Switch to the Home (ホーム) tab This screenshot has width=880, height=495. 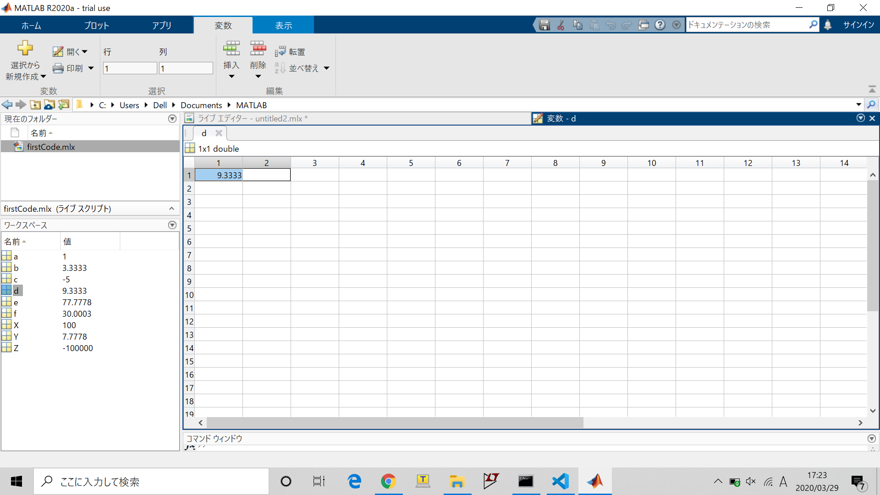pos(31,26)
